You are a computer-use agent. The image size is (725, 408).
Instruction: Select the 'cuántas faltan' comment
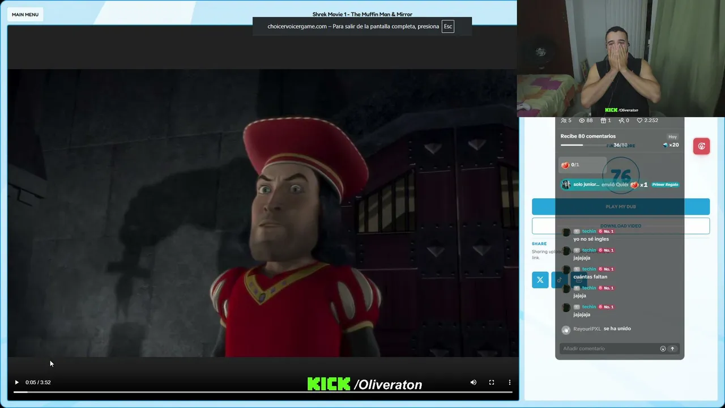click(590, 277)
